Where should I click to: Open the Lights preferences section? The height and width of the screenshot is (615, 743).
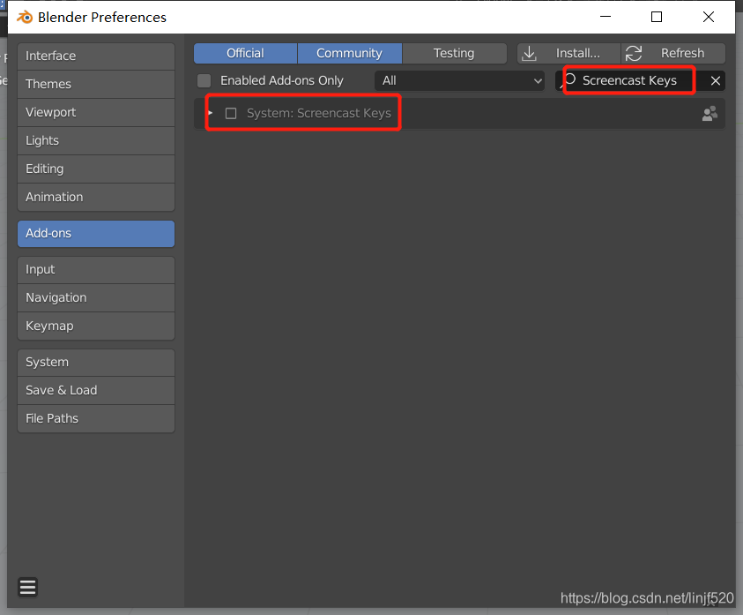click(x=96, y=141)
